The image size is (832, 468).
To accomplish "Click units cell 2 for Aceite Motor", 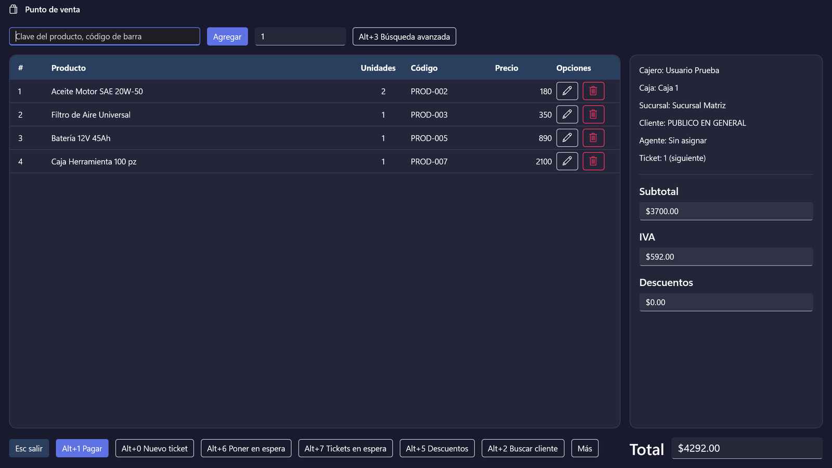I will [383, 92].
